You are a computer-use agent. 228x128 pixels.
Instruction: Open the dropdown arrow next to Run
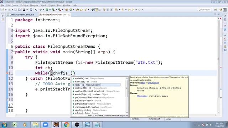pyautogui.click(x=50, y=10)
